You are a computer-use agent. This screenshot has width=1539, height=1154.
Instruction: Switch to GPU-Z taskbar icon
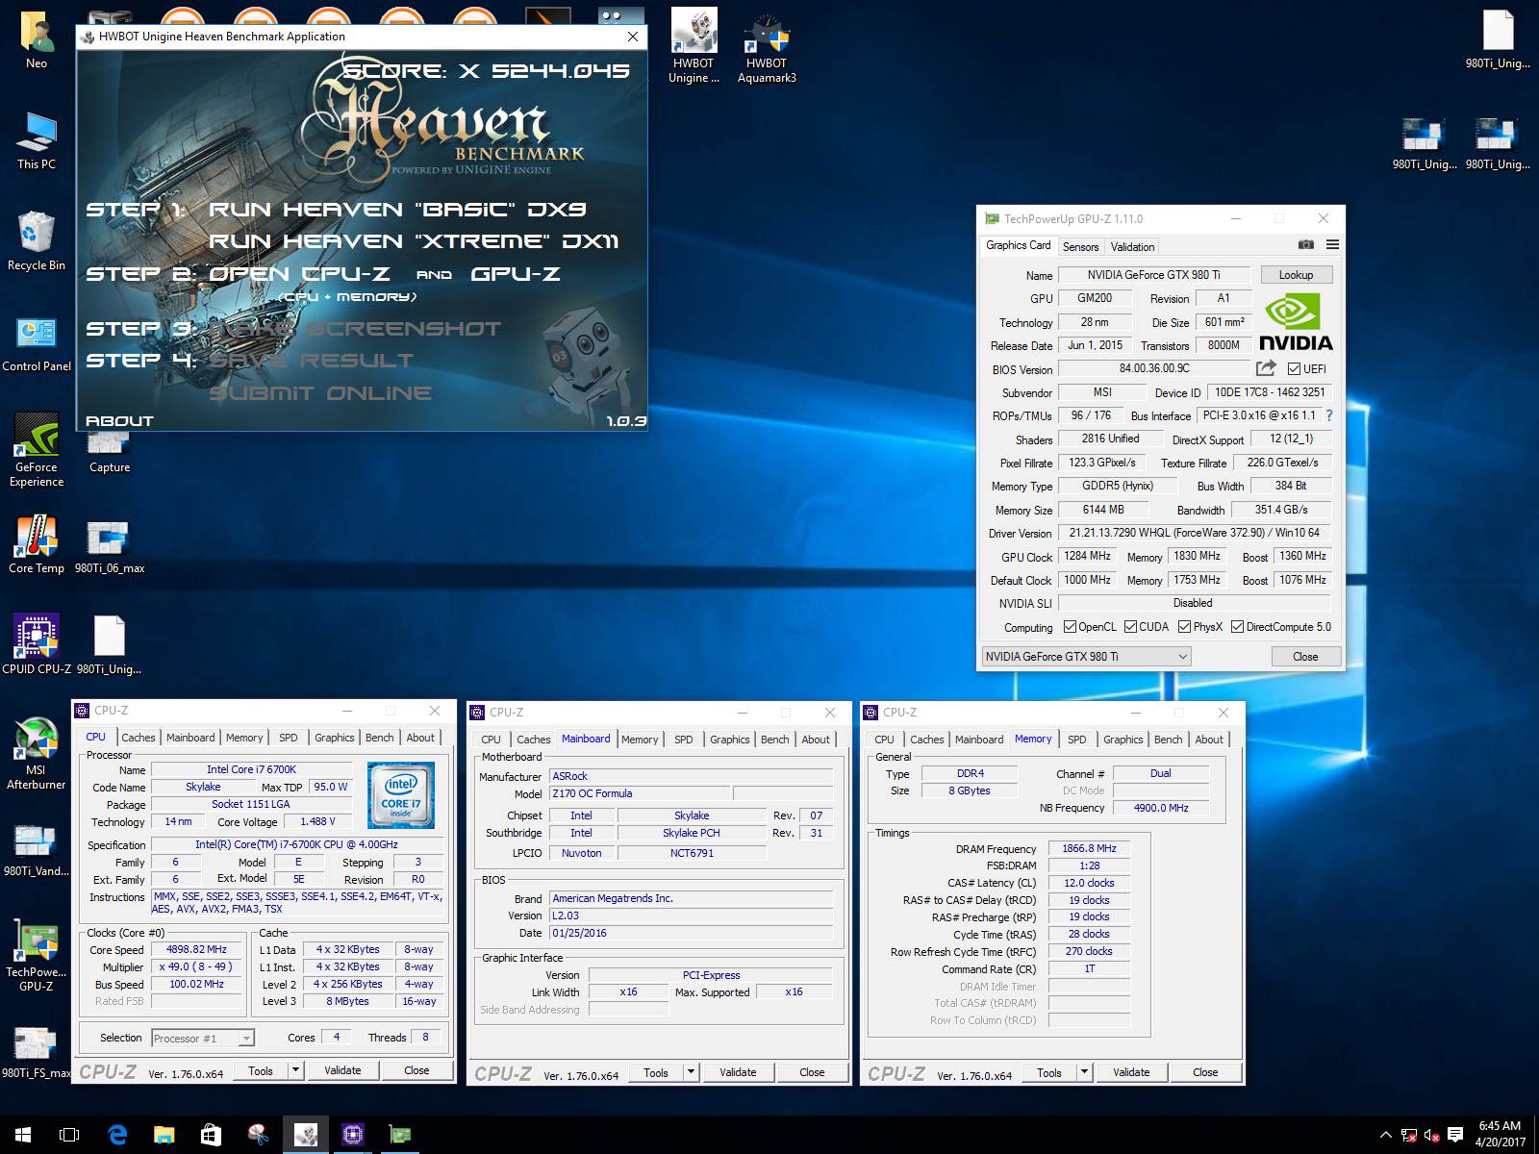click(x=399, y=1135)
